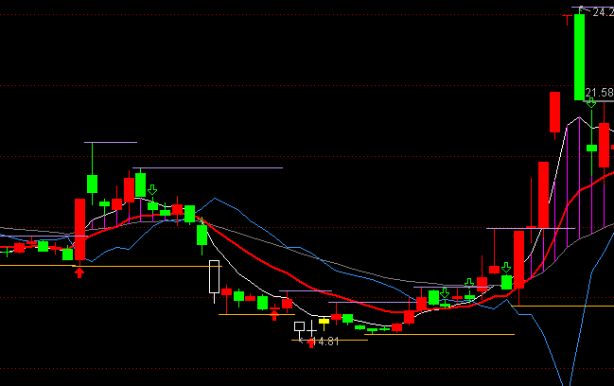Viewport: 614px width, 386px height.
Task: Select the green candle after the left peak decline
Action: pos(201,235)
